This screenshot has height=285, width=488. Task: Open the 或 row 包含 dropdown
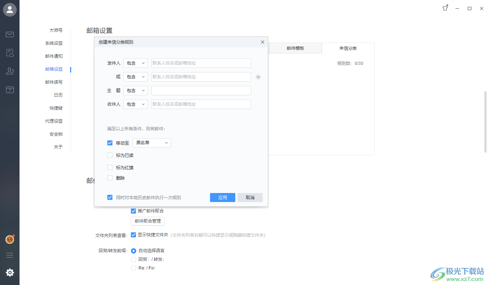pyautogui.click(x=136, y=77)
